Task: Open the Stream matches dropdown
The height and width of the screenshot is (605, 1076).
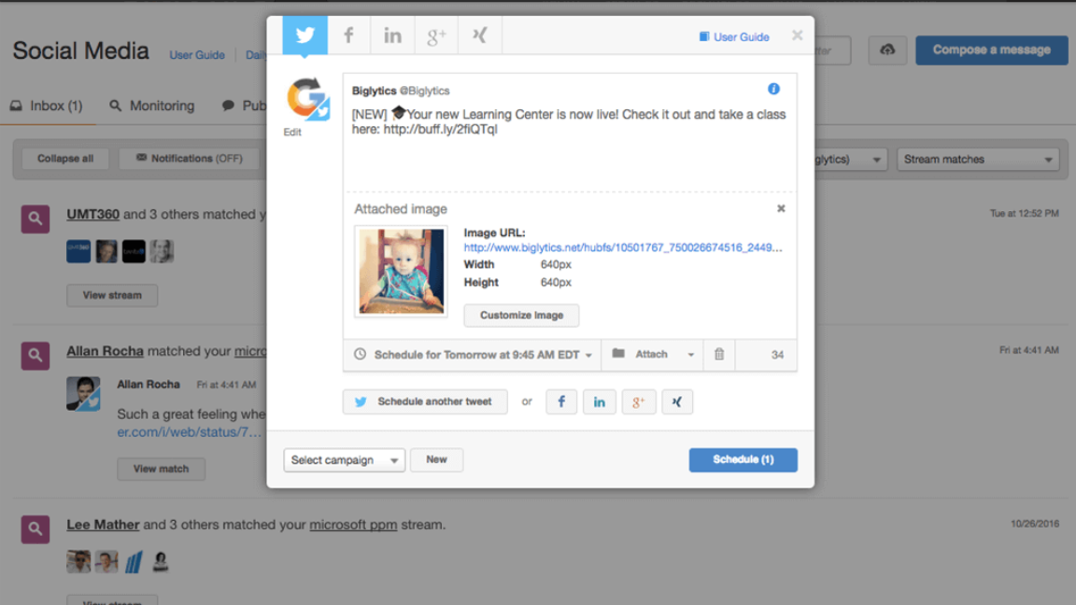Action: 978,159
